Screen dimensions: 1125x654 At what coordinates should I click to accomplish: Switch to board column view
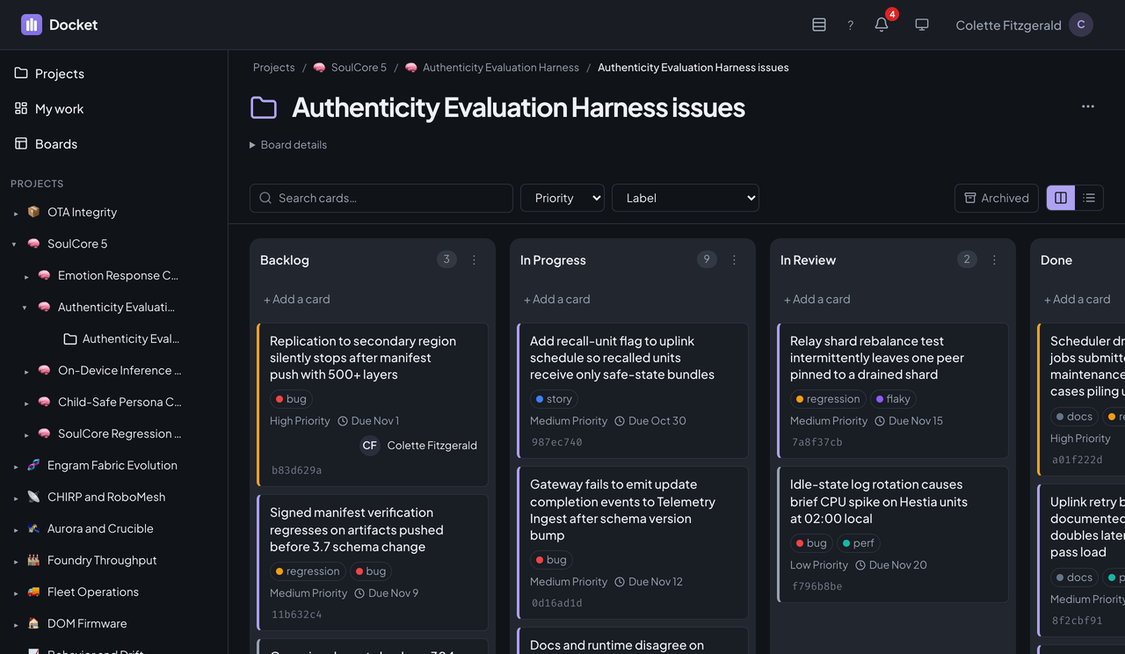(x=1061, y=198)
